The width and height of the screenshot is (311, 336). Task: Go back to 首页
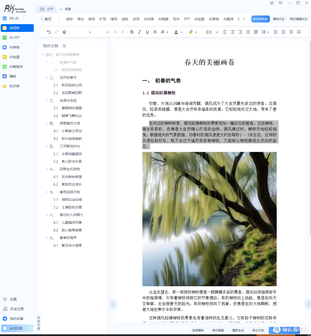click(x=46, y=19)
